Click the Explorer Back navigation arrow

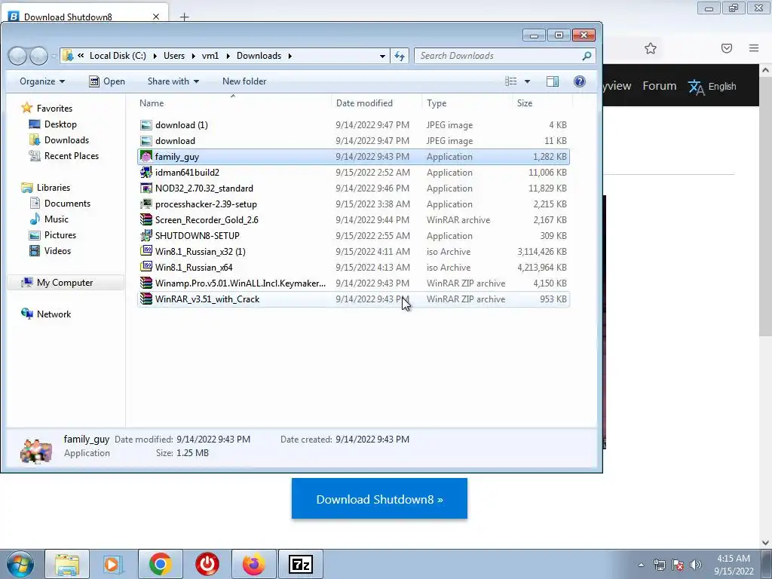tap(18, 56)
